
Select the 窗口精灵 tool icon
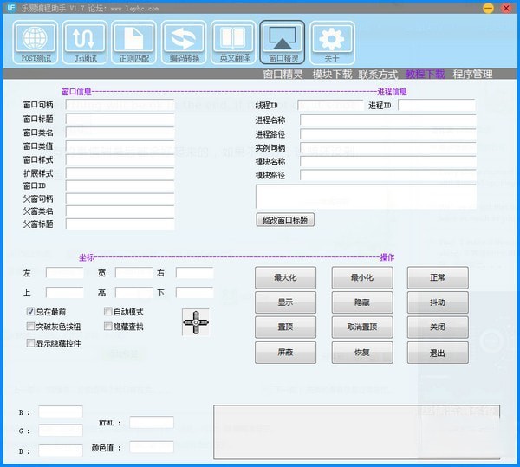[x=283, y=42]
